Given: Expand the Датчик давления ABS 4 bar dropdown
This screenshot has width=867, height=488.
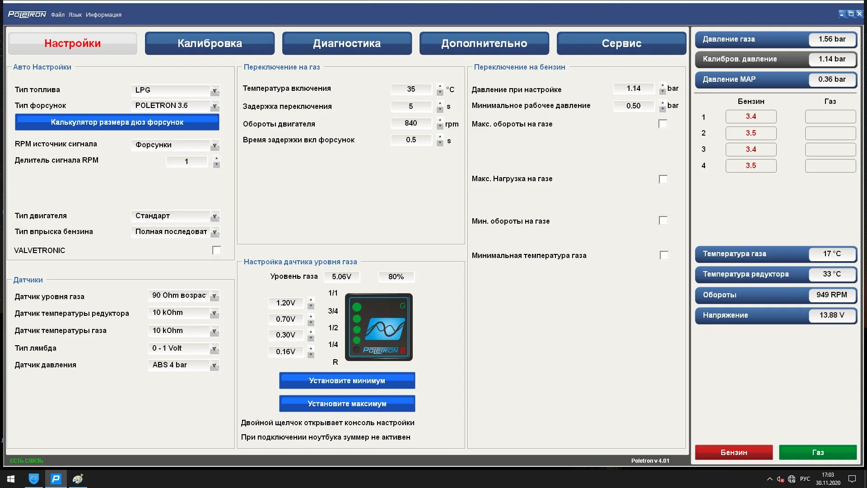Looking at the screenshot, I should coord(215,366).
